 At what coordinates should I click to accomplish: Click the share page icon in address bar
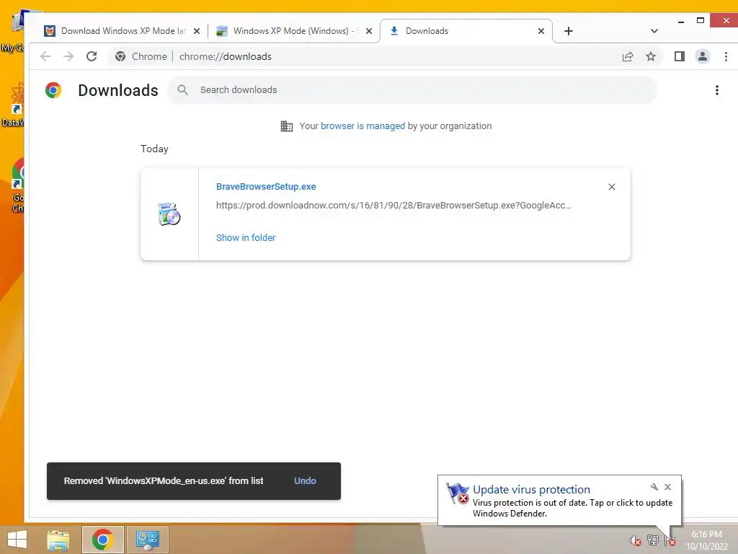(x=628, y=56)
